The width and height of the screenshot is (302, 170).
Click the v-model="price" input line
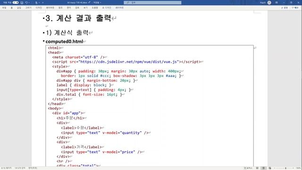point(101,152)
